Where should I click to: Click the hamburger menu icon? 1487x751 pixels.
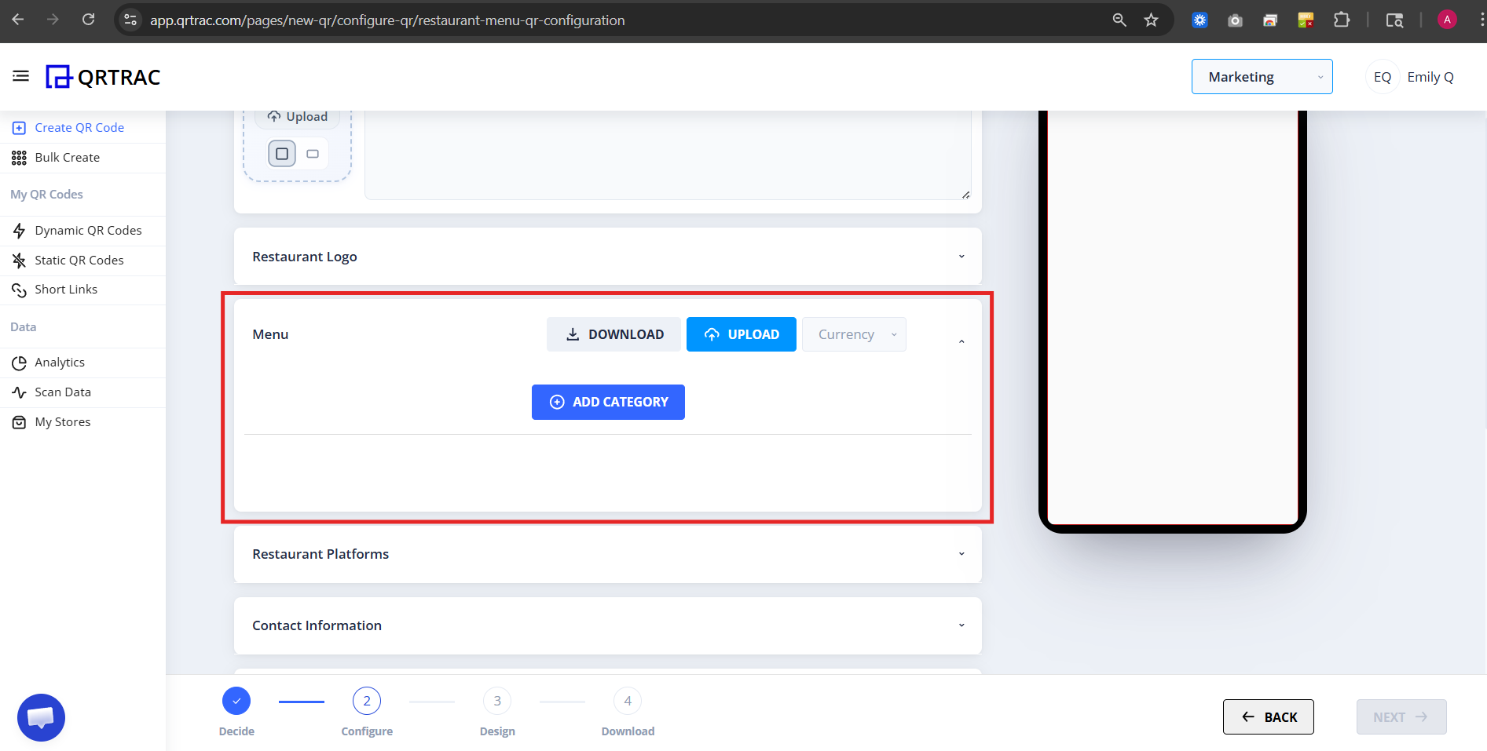point(20,75)
